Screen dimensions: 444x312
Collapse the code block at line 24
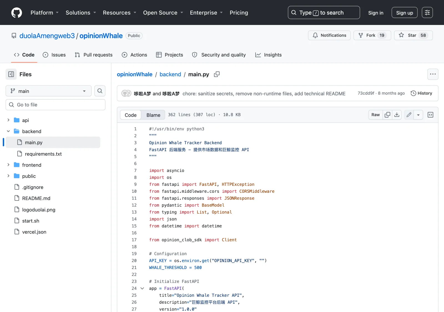pyautogui.click(x=142, y=288)
